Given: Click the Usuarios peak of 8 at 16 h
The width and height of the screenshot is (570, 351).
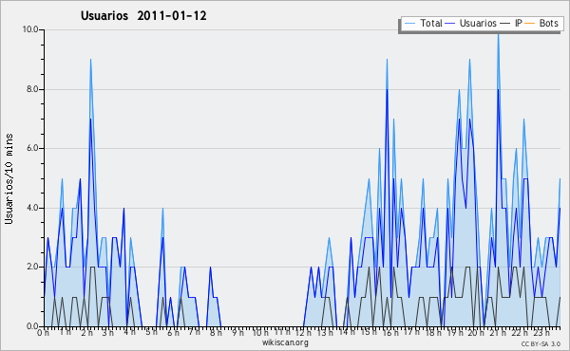Looking at the screenshot, I should click(x=388, y=89).
